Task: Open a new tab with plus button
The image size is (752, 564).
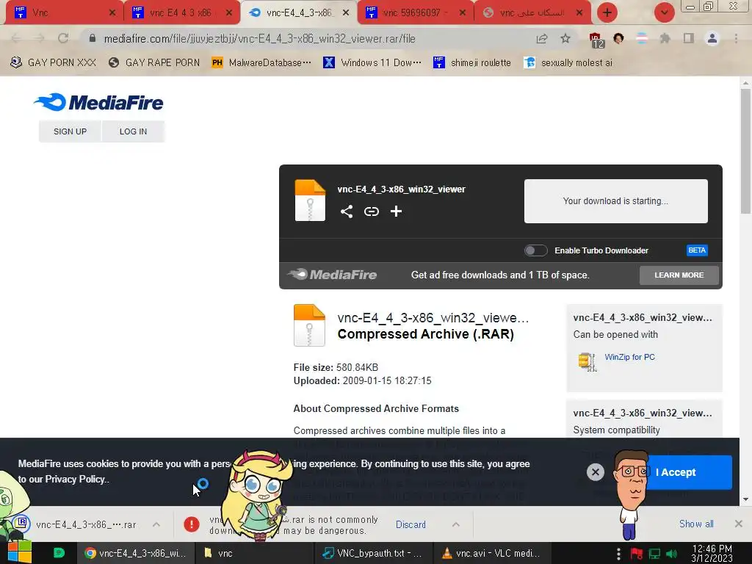Action: tap(607, 12)
